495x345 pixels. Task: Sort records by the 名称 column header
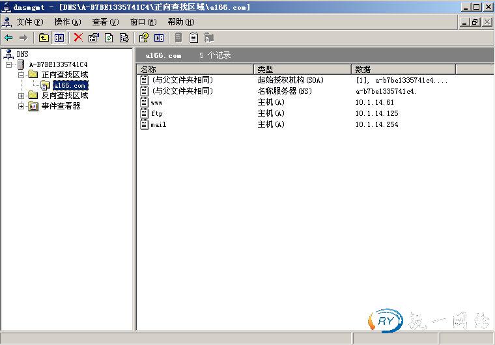tap(195, 69)
